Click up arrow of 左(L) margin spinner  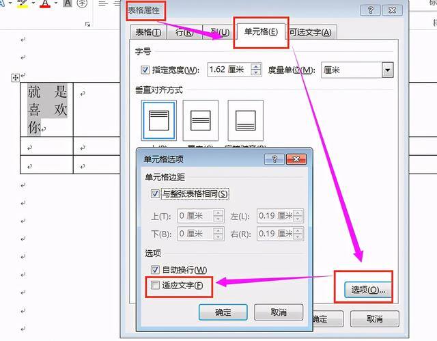298,213
